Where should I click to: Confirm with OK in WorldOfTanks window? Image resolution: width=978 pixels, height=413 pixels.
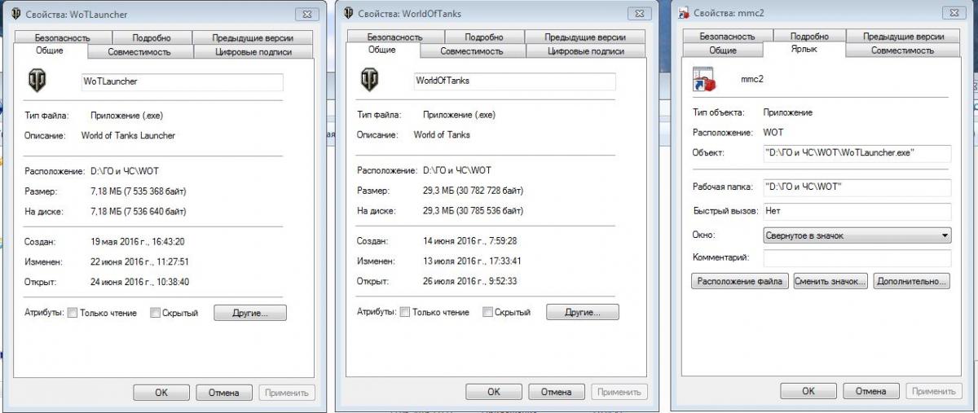point(494,392)
